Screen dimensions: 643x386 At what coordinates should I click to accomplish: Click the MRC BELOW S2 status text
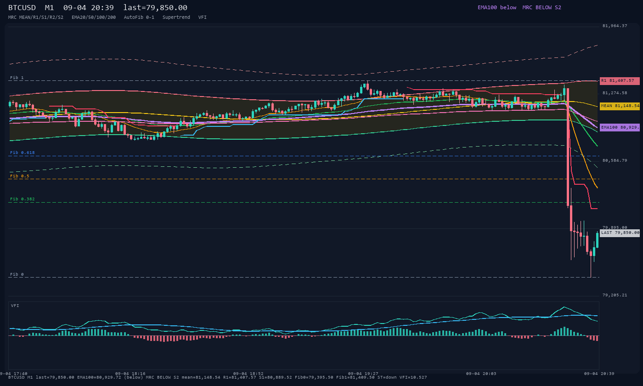[542, 7]
